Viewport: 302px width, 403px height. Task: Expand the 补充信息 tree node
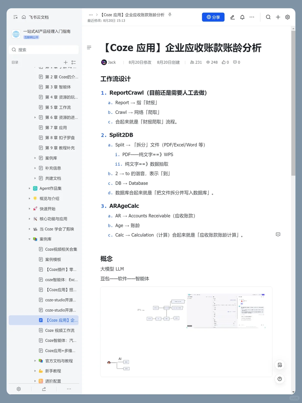coord(35,168)
